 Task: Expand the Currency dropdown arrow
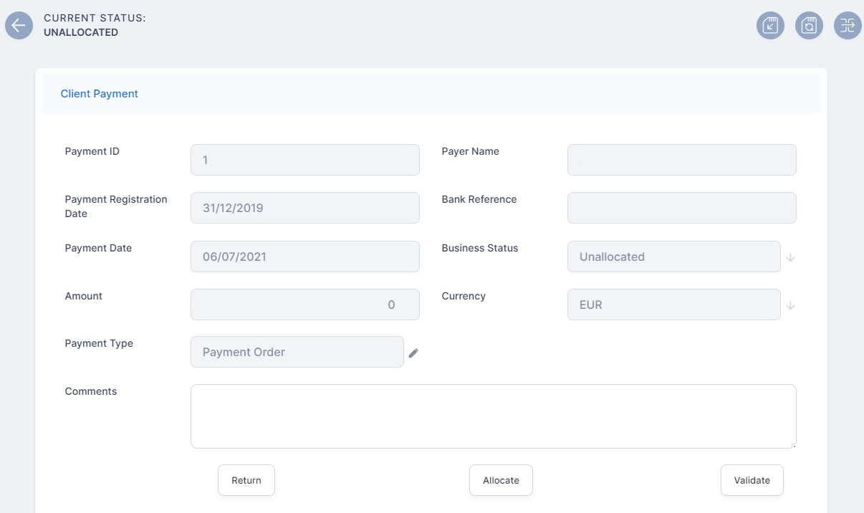(790, 305)
